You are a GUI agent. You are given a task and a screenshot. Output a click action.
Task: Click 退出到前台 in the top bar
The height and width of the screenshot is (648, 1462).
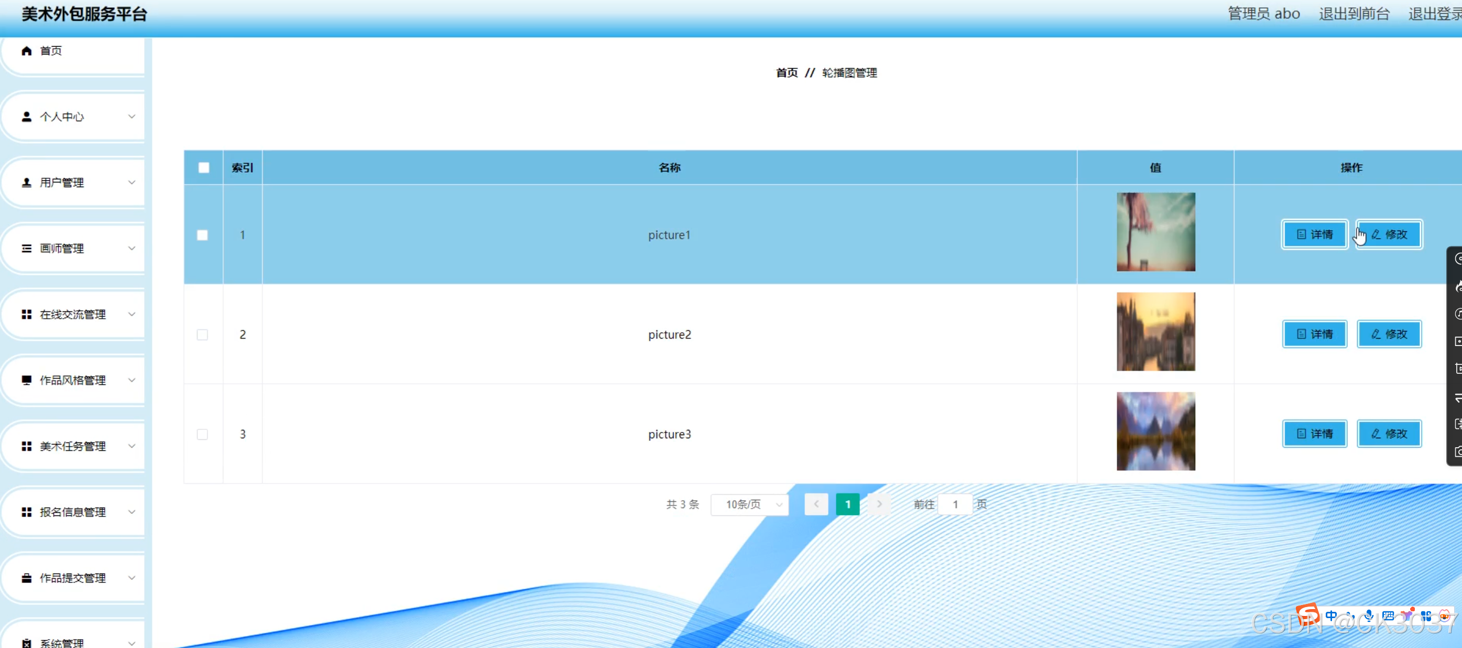(1354, 14)
